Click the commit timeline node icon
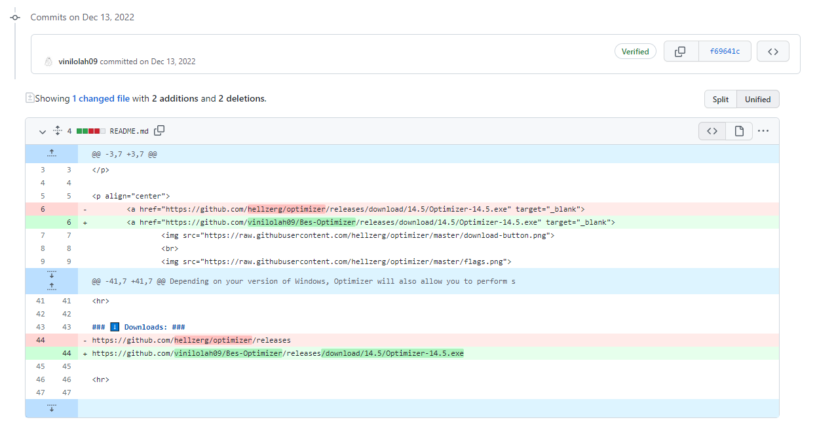This screenshot has height=441, width=836. [14, 17]
